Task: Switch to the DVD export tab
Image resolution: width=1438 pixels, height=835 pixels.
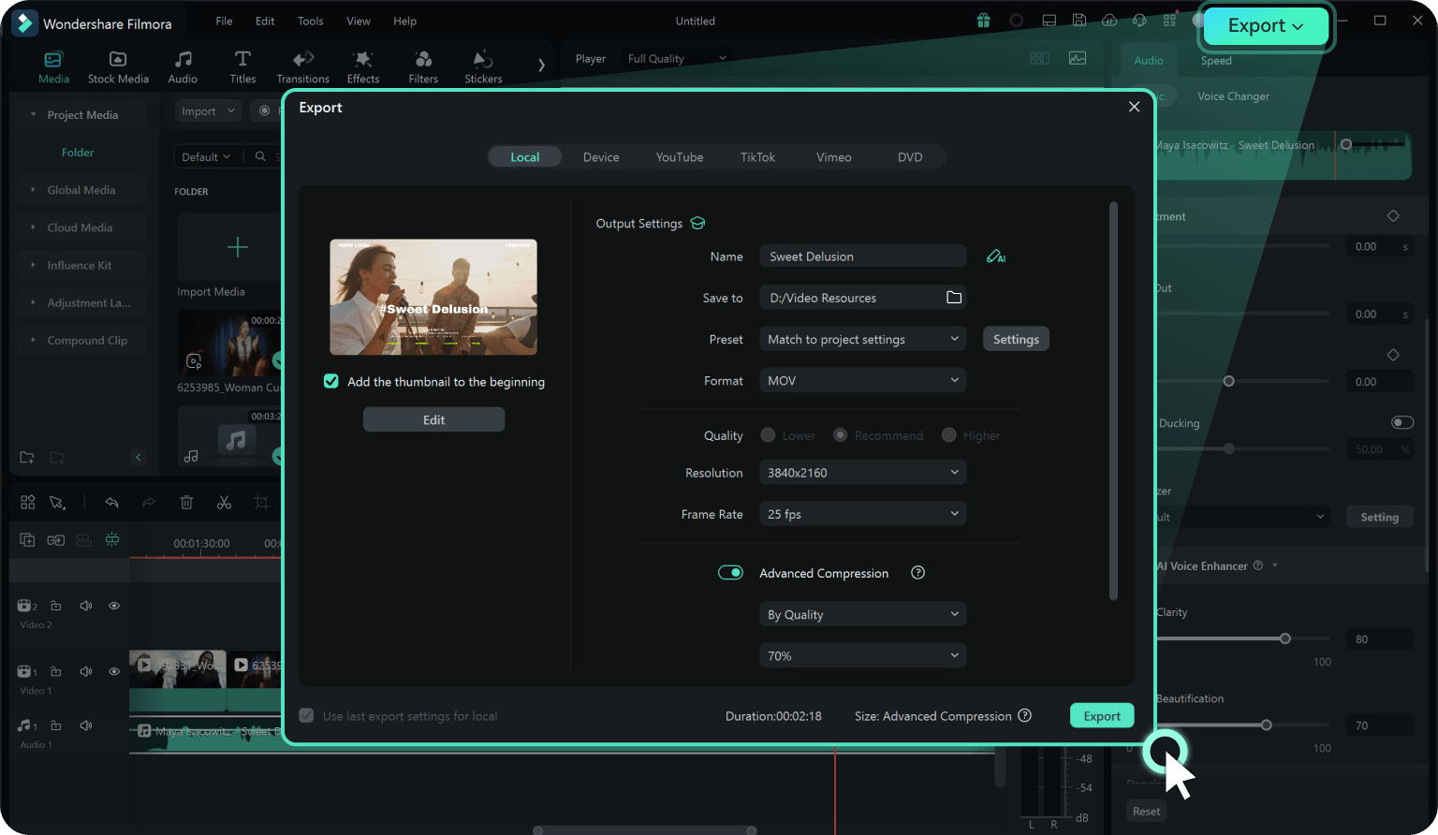Action: tap(910, 156)
